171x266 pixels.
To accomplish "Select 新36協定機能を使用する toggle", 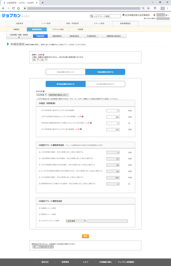I will 66,84.
